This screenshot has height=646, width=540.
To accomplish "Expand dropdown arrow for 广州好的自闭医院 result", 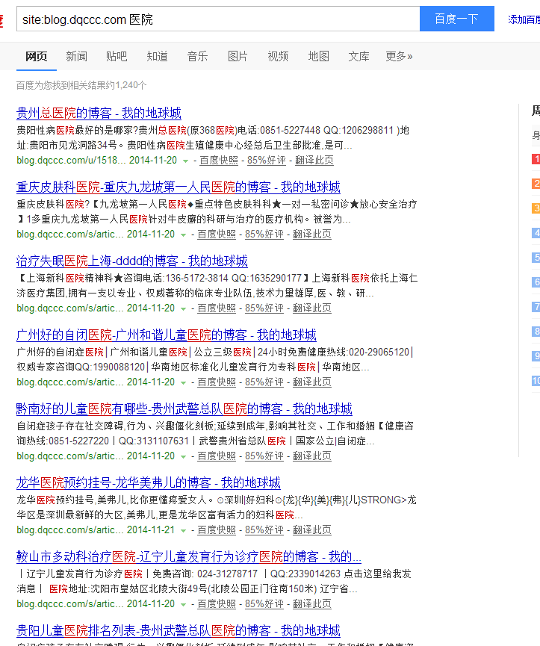I will tap(183, 382).
